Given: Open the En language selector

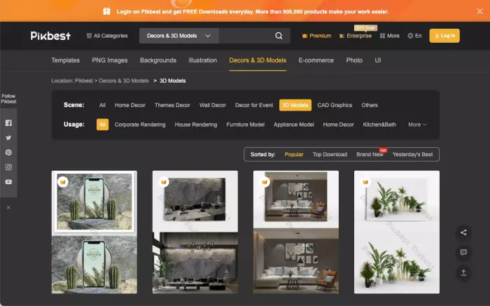Looking at the screenshot, I should tap(414, 36).
